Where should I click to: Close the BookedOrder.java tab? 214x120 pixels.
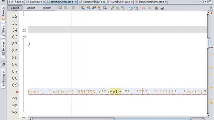coord(76,2)
